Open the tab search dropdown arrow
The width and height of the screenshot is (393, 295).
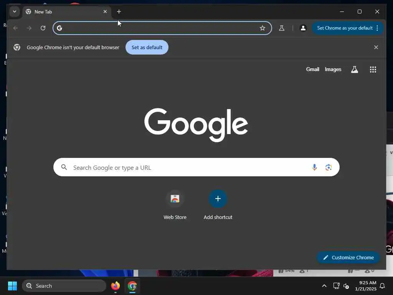15,12
